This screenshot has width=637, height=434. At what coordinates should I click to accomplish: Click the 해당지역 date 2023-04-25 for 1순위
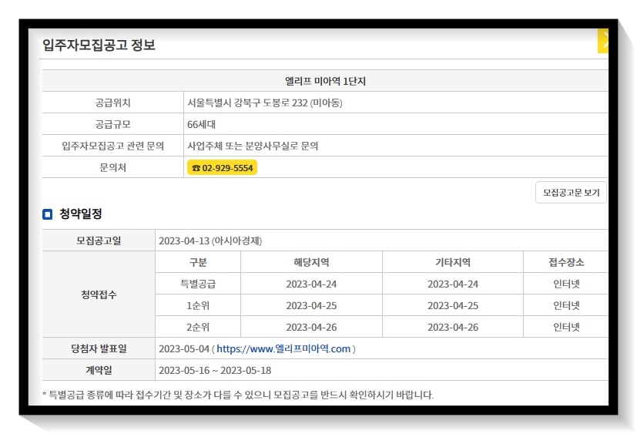pyautogui.click(x=311, y=305)
